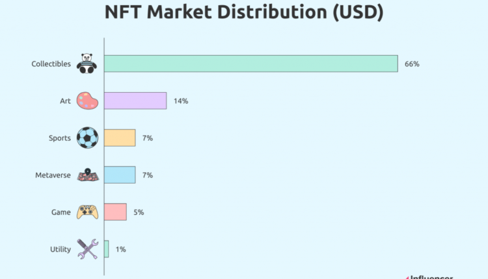Select the purple Art bar
The height and width of the screenshot is (279, 488).
[x=135, y=101]
